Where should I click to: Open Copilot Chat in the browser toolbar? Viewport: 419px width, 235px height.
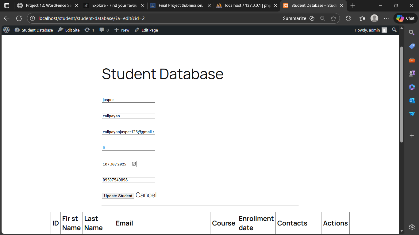(x=405, y=18)
